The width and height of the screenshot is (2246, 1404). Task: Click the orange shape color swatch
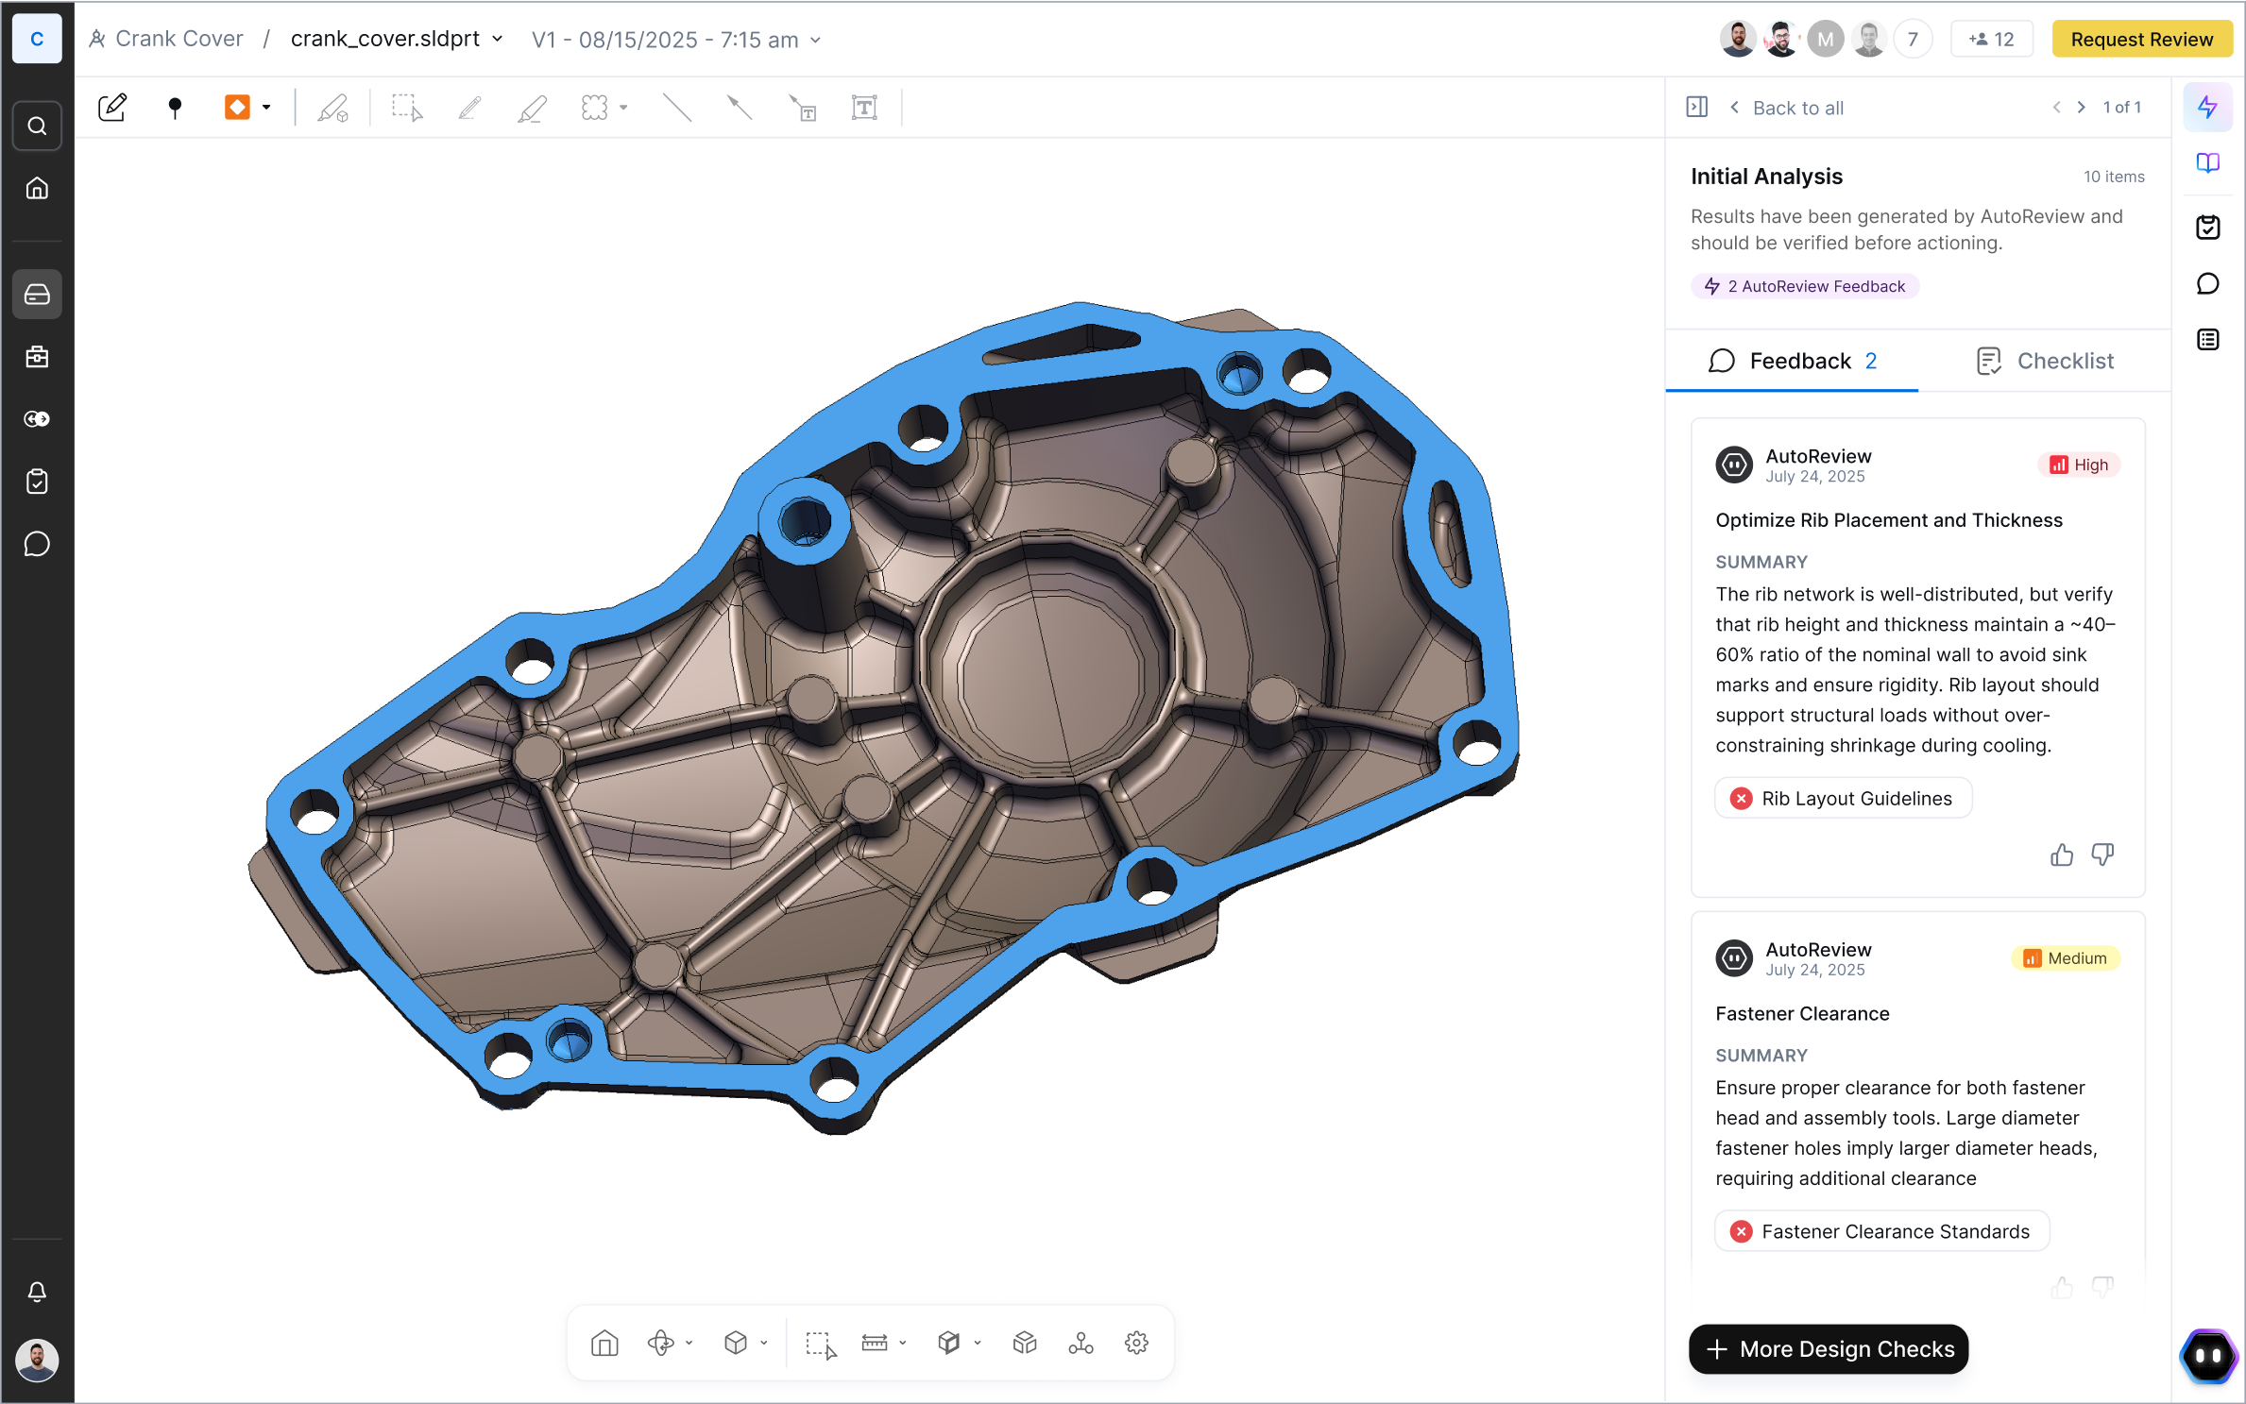point(237,108)
